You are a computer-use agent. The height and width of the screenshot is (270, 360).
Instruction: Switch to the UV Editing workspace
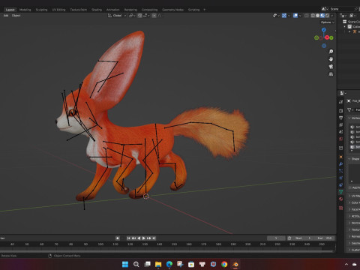(x=58, y=10)
